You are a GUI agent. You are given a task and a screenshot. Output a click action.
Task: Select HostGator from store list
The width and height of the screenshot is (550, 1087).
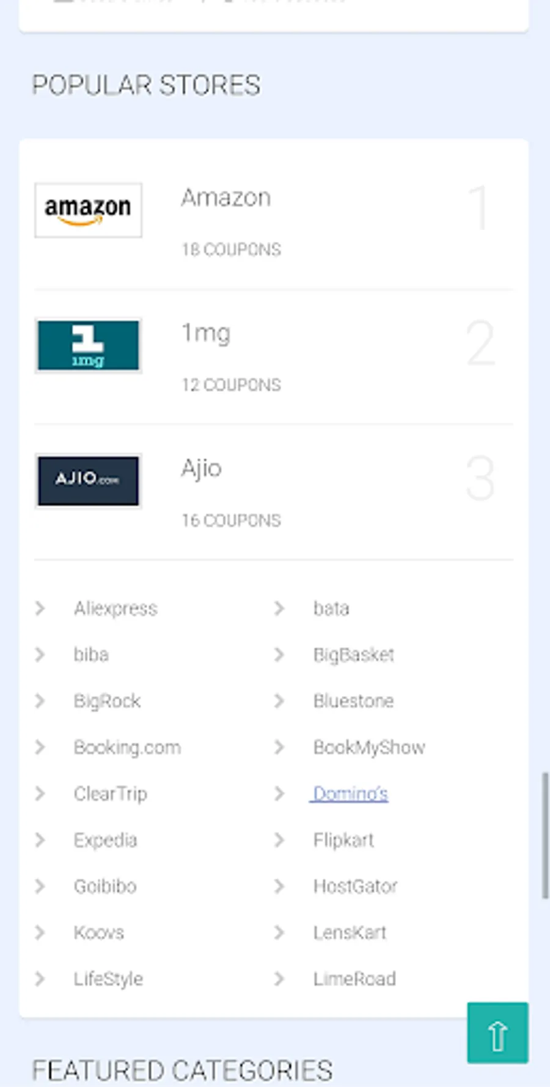click(355, 886)
